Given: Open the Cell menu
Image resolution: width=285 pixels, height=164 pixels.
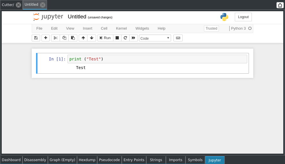Looking at the screenshot, I should tap(104, 28).
